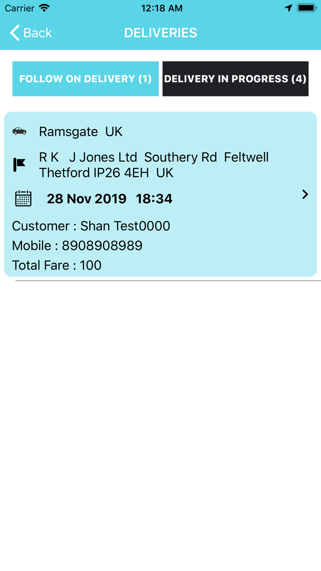Tap the Wi-Fi status icon

click(x=44, y=8)
